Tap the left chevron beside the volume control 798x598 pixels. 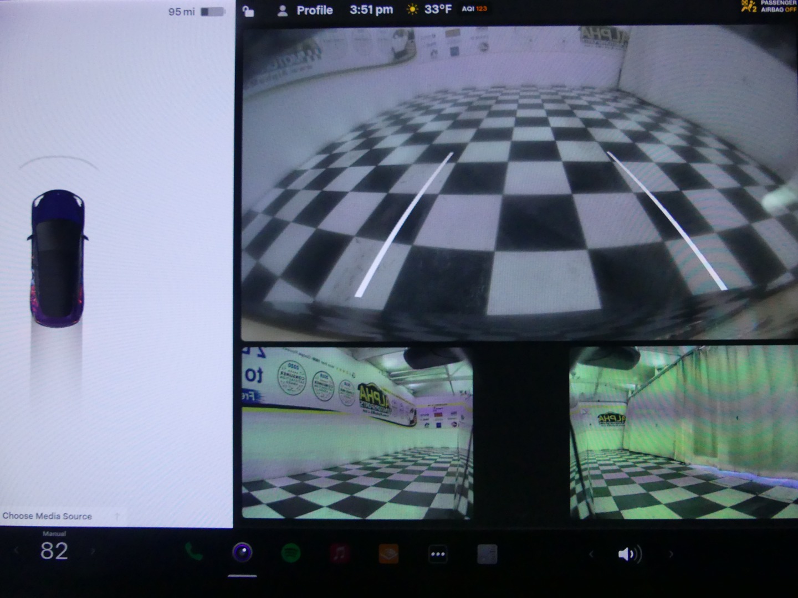pyautogui.click(x=591, y=554)
